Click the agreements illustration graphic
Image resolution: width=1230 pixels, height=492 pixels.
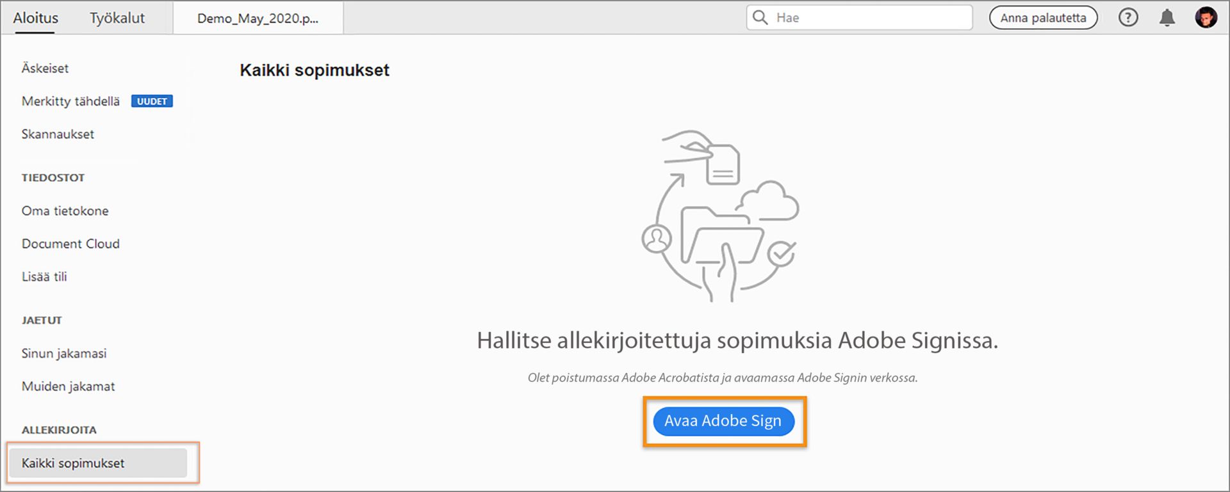721,216
